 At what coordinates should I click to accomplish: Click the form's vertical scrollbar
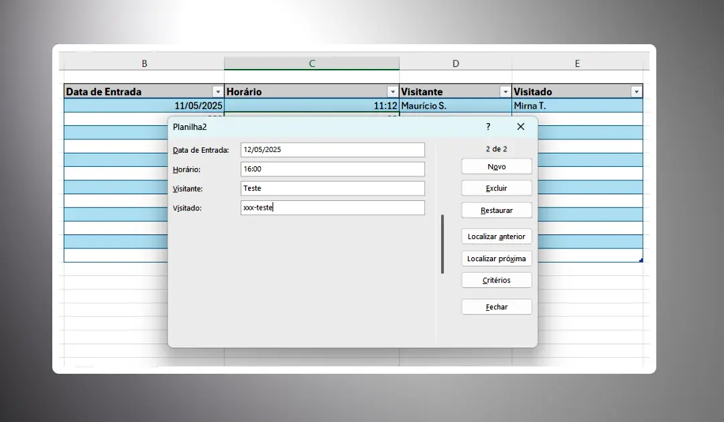tap(442, 244)
